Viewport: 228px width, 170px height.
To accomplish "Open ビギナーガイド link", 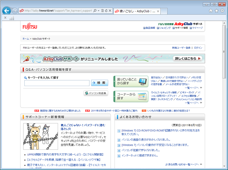I will (187, 92).
